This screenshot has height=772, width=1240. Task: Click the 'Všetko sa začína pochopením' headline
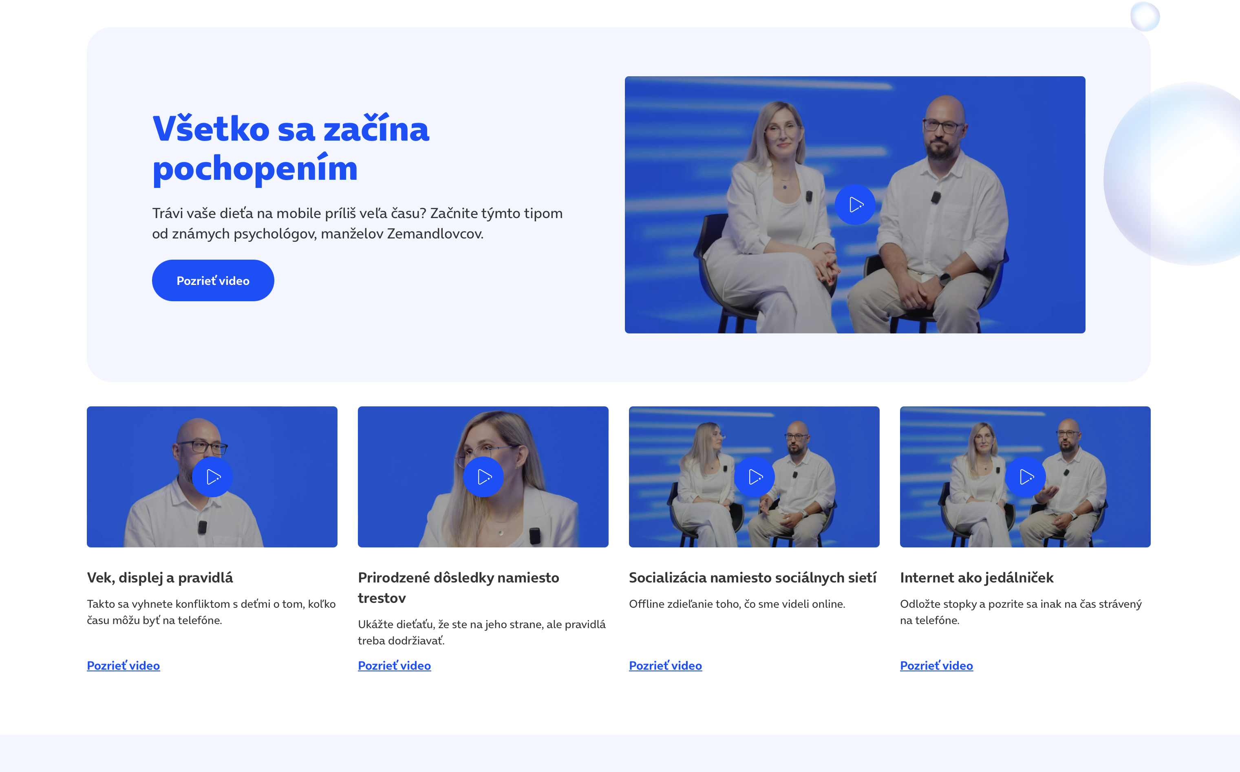pyautogui.click(x=291, y=148)
